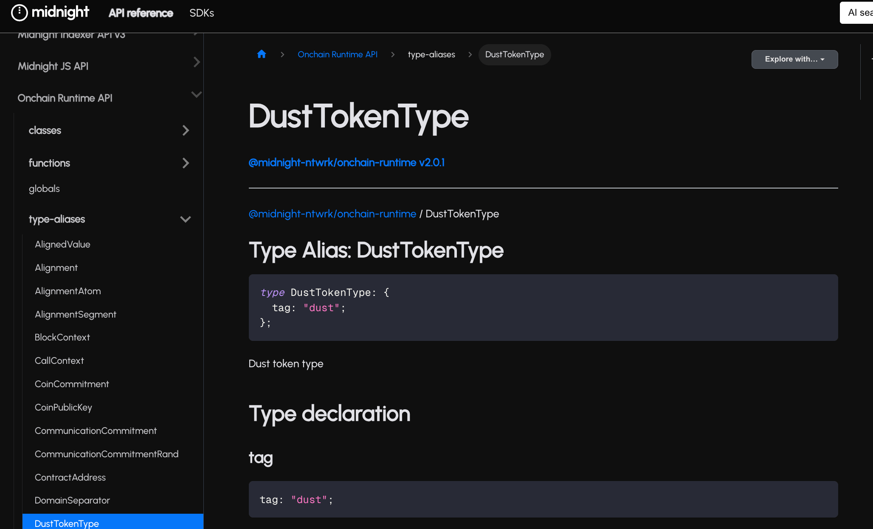Click the home icon in breadcrumbs
Screen dimensions: 873x529
point(262,54)
